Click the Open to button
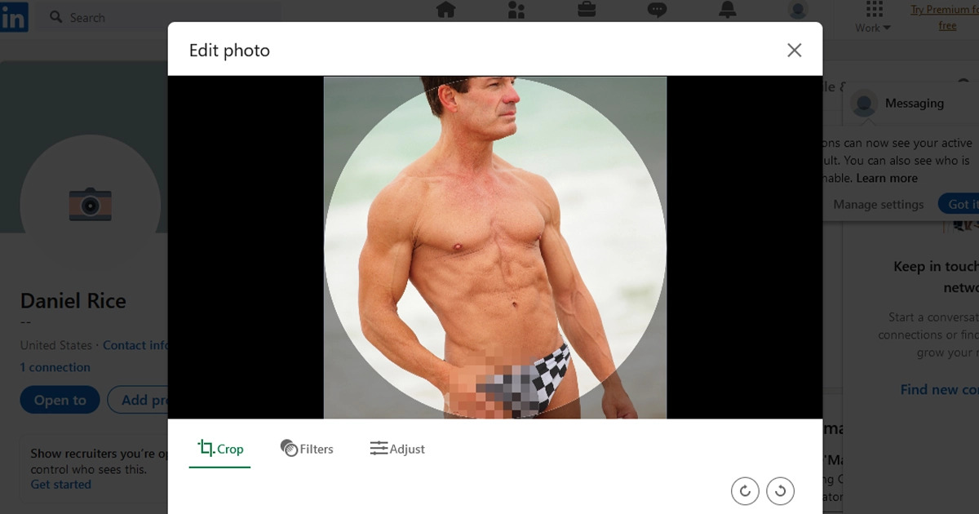 pyautogui.click(x=60, y=400)
